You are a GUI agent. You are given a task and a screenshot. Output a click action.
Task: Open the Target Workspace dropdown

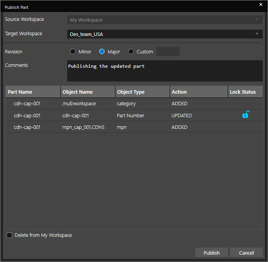pyautogui.click(x=165, y=34)
